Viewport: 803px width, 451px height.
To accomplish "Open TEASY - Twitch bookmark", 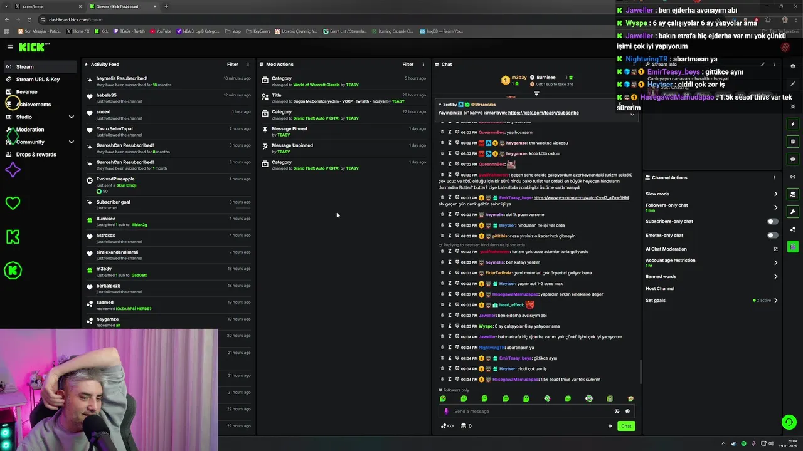I will 129,31.
